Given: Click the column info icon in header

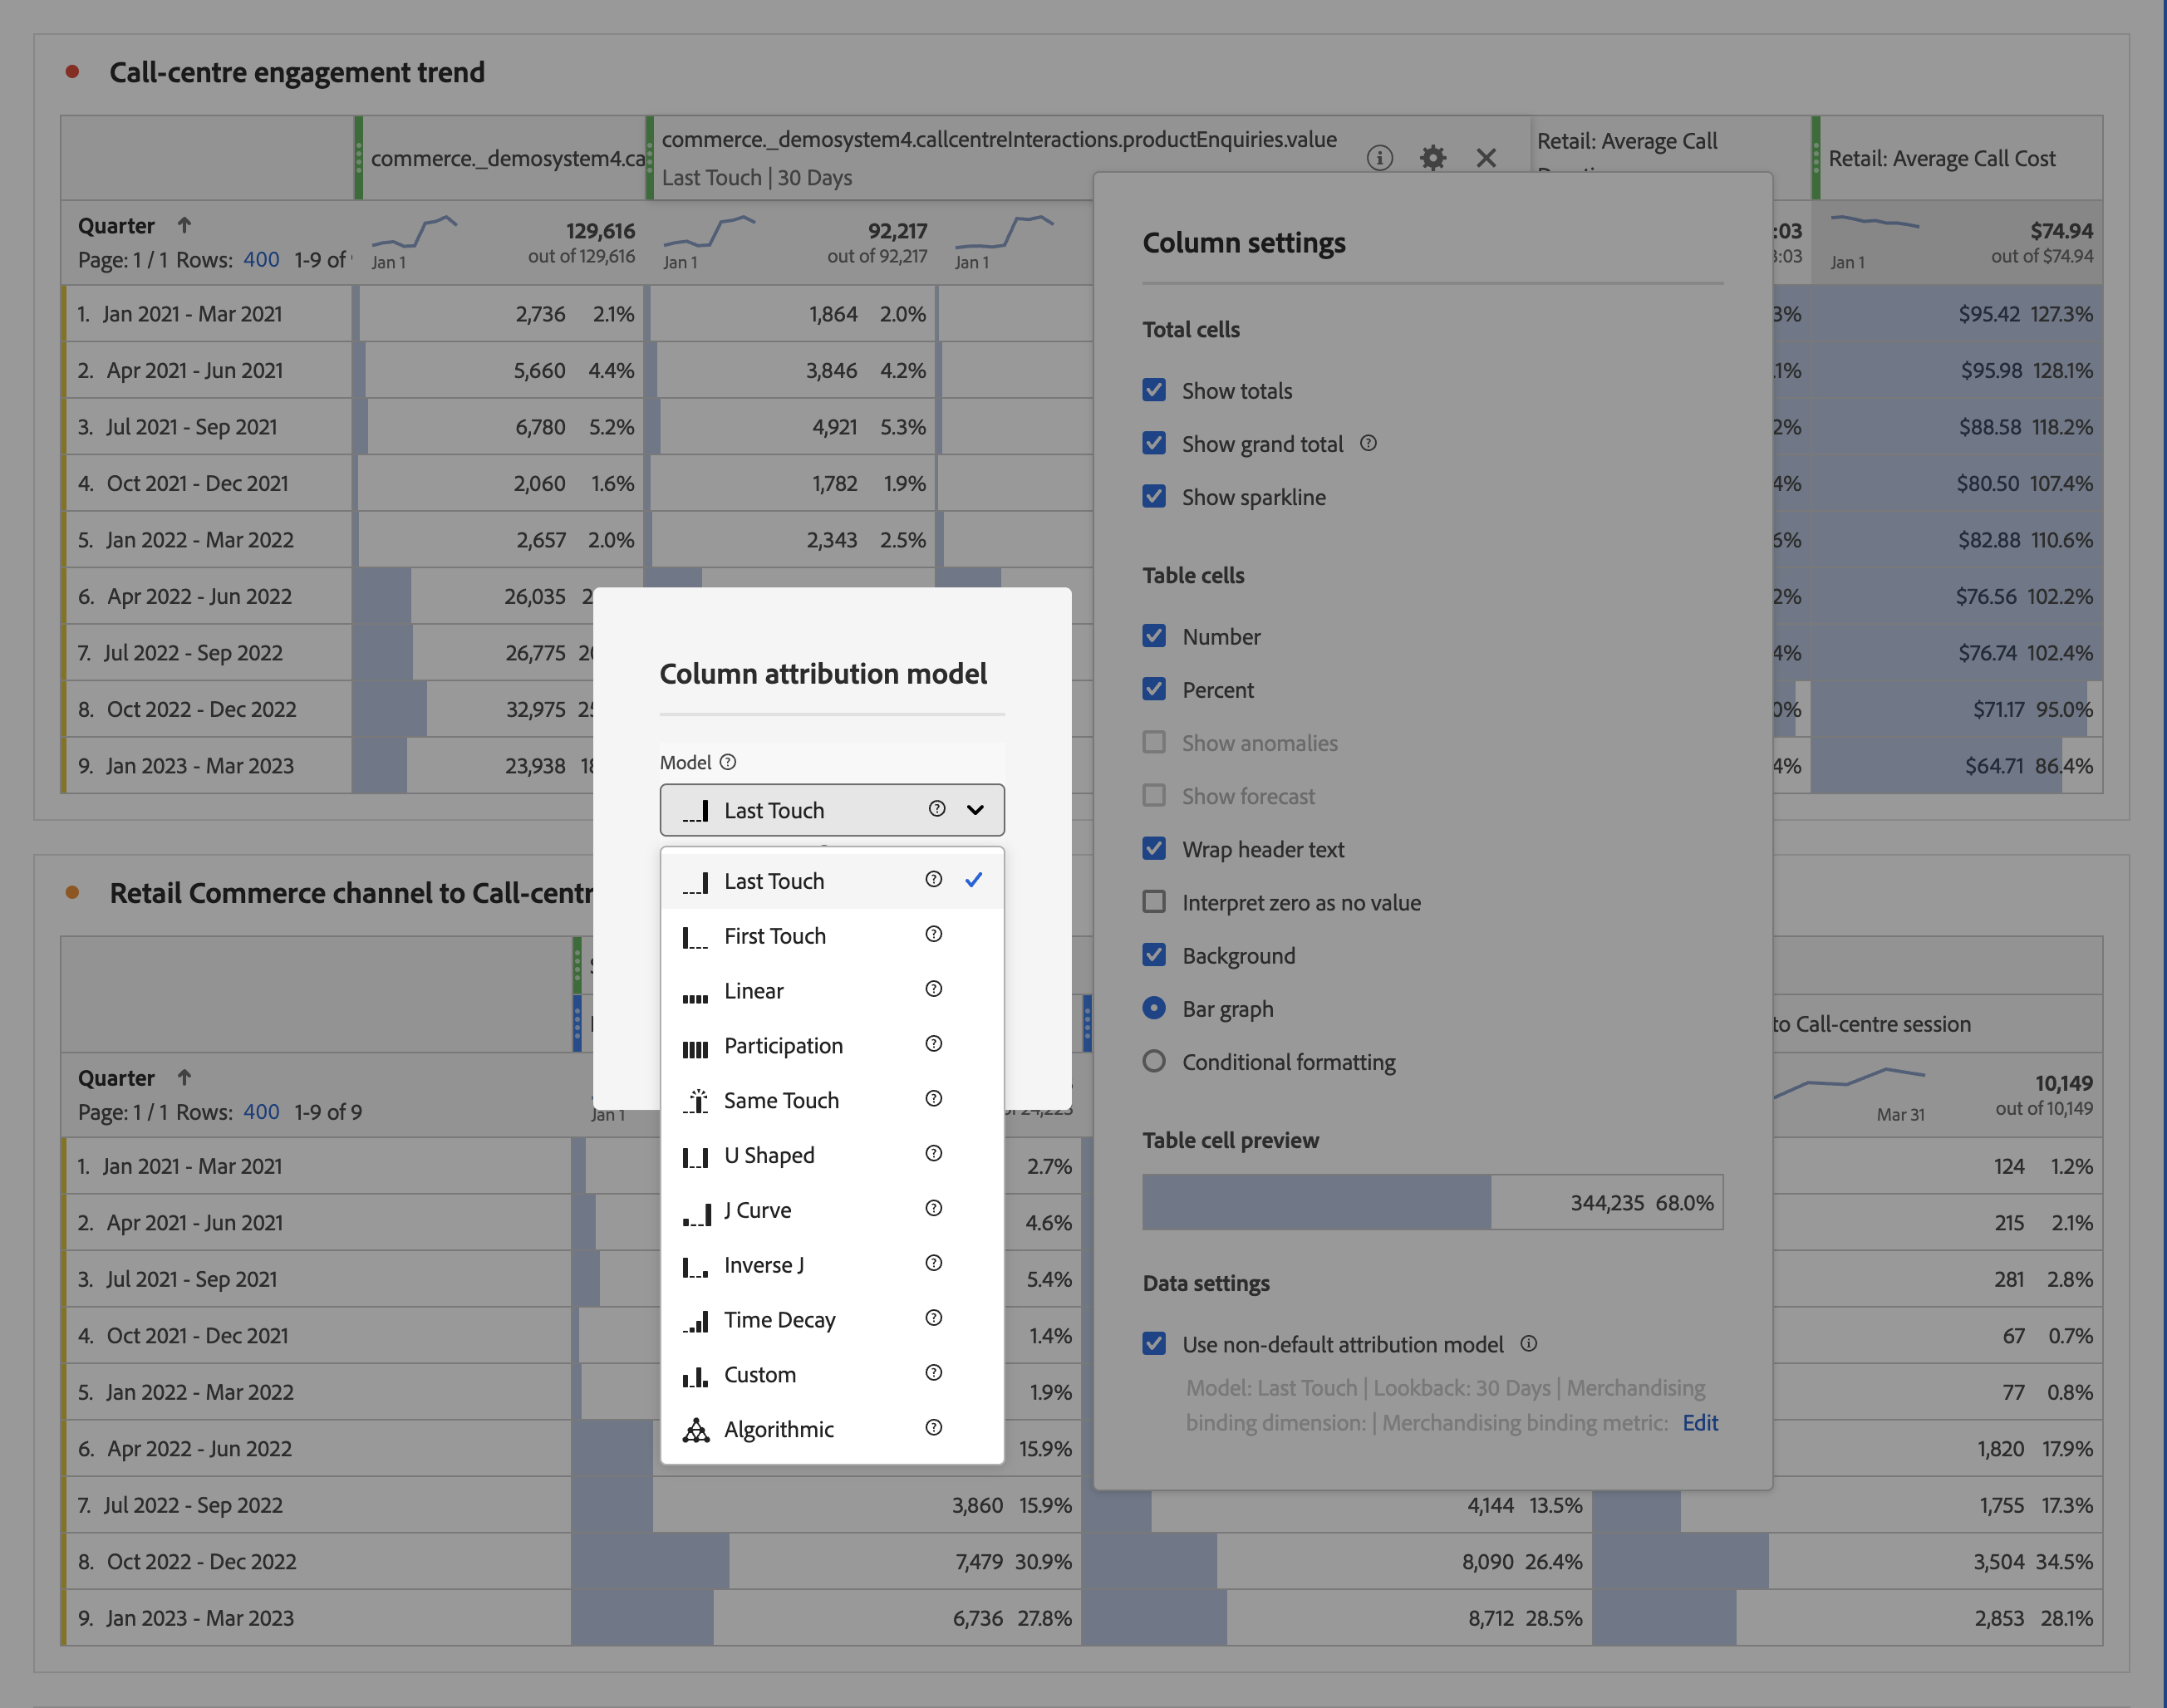Looking at the screenshot, I should [x=1379, y=158].
